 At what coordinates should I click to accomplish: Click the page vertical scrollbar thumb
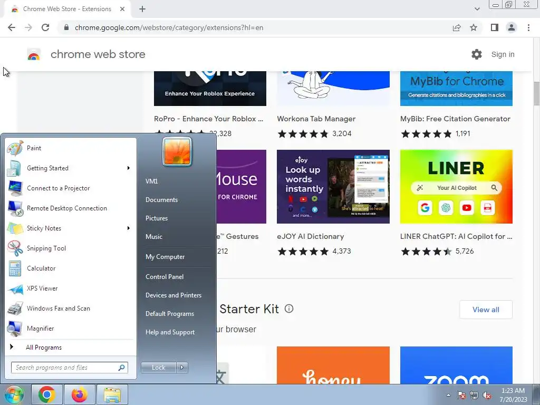536,93
